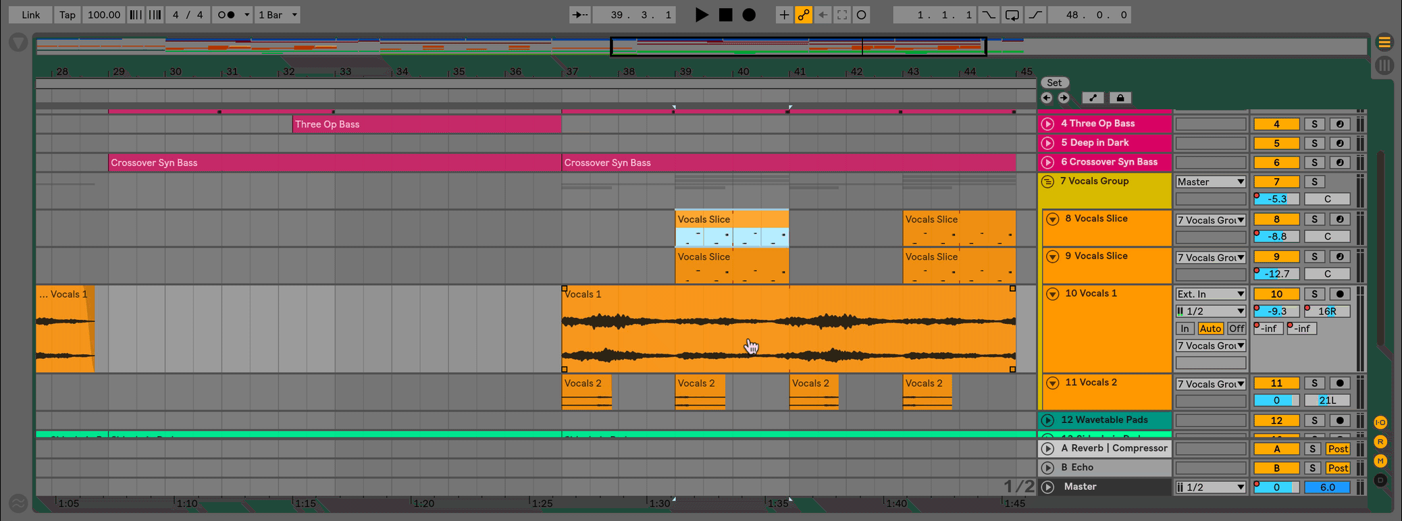
Task: Toggle Post on A Reverb return
Action: (1338, 449)
